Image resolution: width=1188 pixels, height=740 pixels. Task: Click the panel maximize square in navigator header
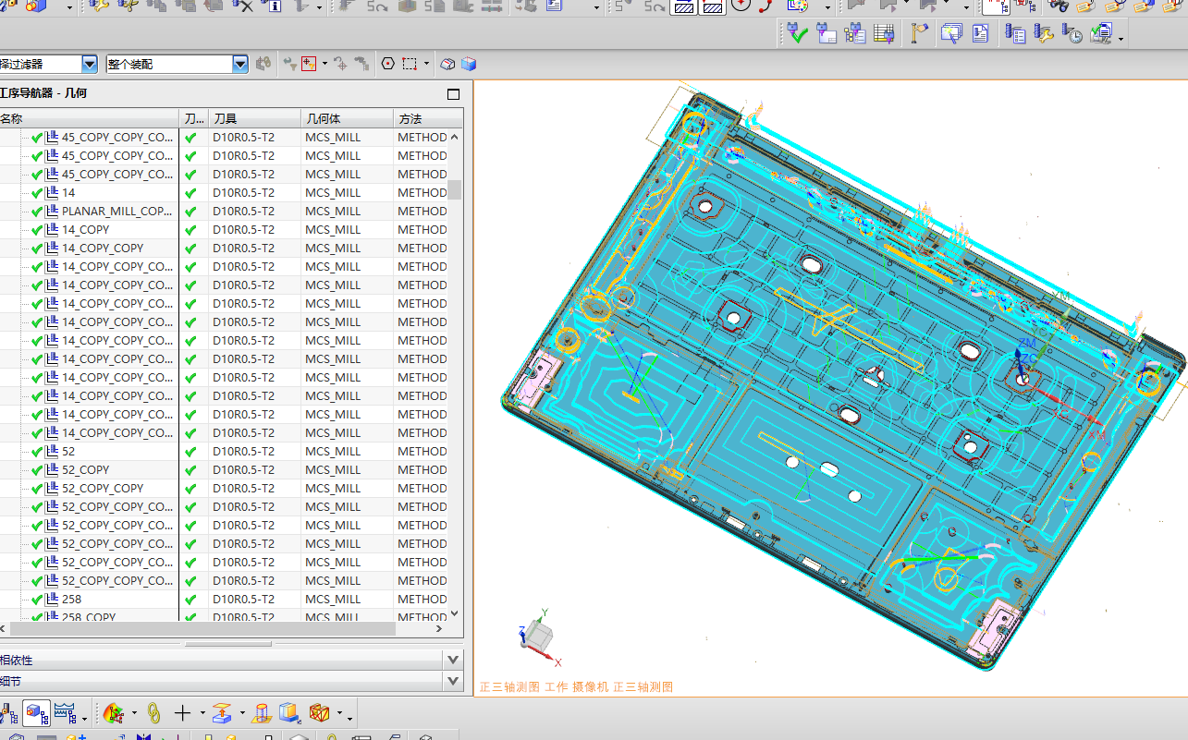pos(453,94)
